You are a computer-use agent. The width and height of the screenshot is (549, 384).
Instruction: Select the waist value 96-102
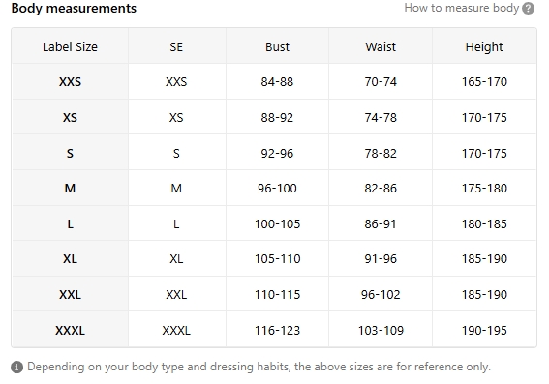381,294
